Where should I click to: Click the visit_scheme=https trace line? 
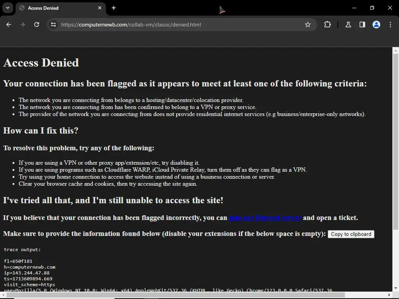30,285
